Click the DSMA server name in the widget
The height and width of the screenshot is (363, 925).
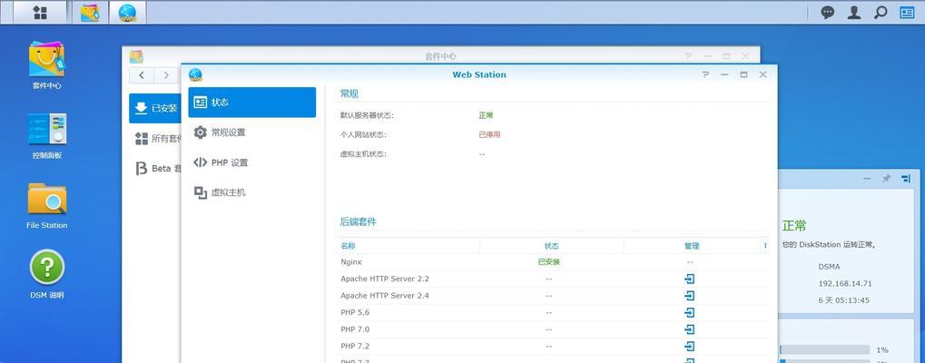pos(829,267)
